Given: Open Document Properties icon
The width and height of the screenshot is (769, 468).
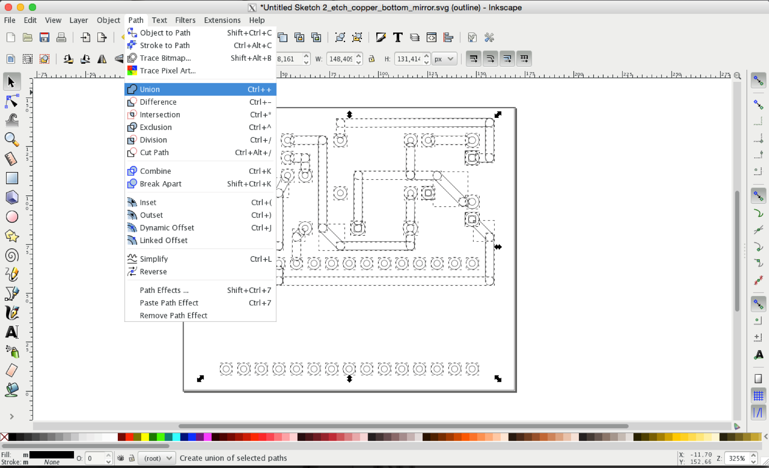Looking at the screenshot, I should coord(472,38).
